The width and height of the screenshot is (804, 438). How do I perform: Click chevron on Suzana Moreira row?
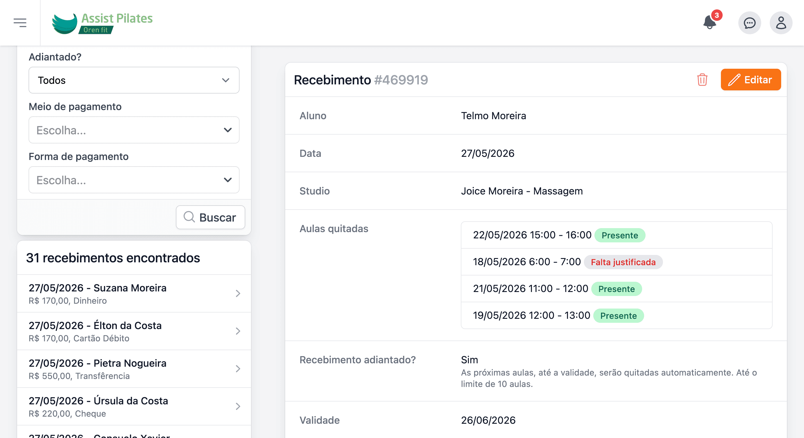[238, 294]
